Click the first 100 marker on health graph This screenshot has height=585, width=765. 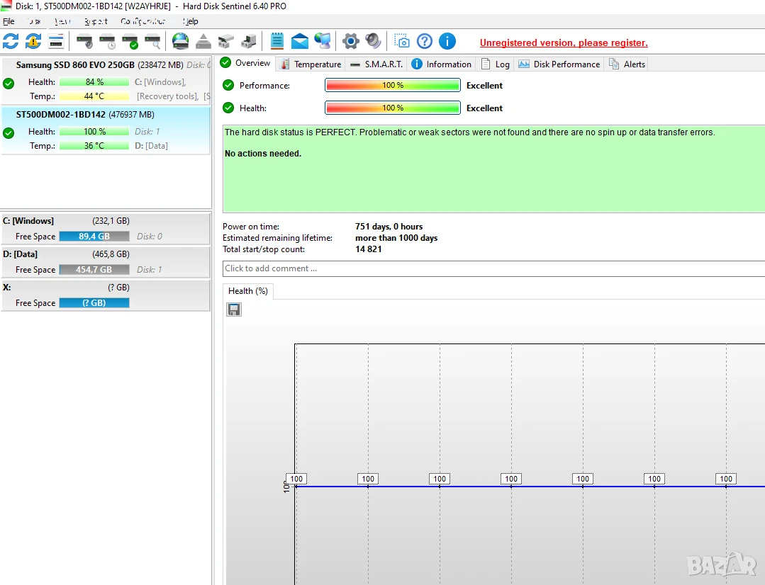tap(296, 479)
